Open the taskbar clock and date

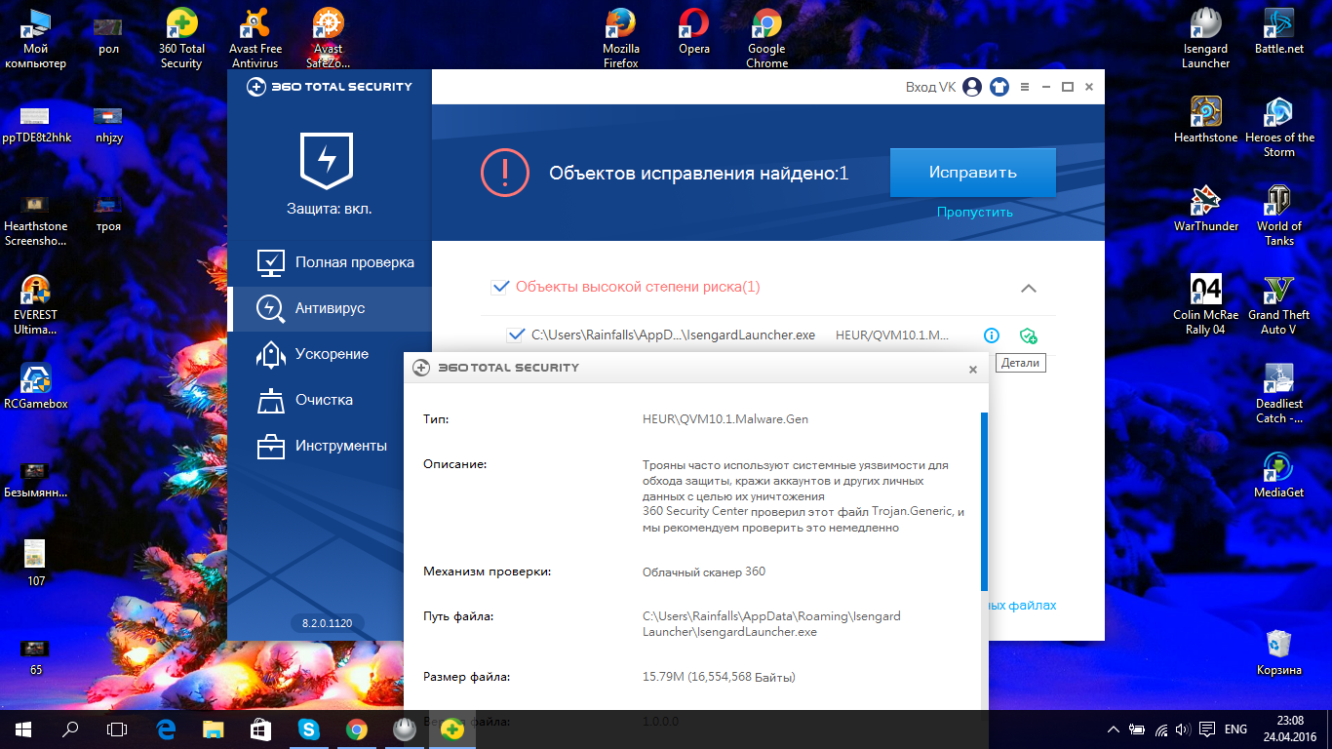pyautogui.click(x=1292, y=729)
